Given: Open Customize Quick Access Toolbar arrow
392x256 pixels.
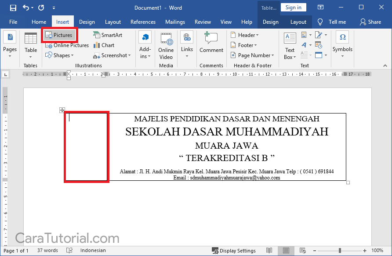Looking at the screenshot, I should tap(54, 8).
